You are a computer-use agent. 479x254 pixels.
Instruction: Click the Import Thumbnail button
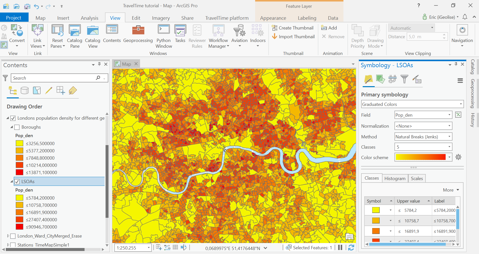pyautogui.click(x=293, y=37)
